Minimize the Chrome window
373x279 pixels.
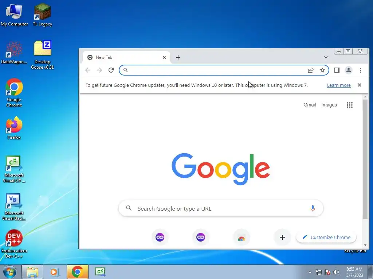pos(339,52)
